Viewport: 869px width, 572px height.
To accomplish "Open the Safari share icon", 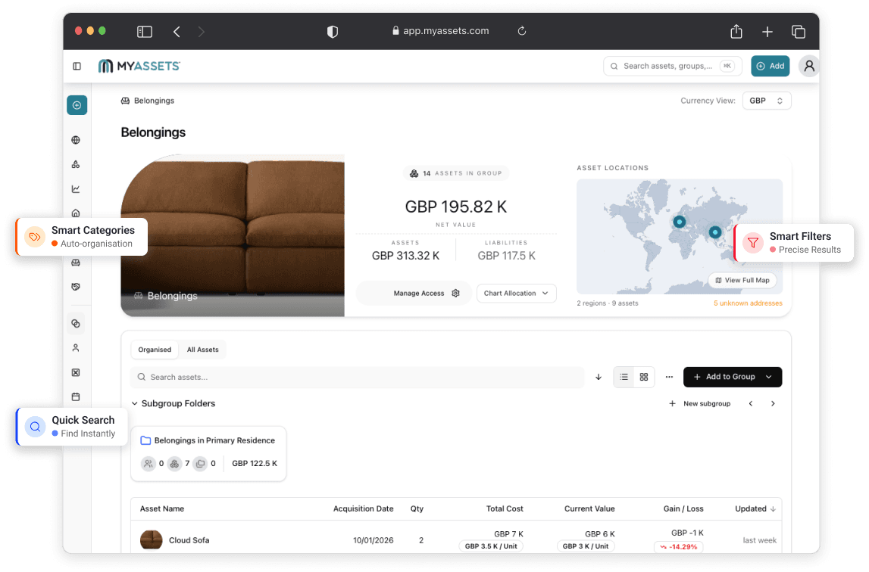I will [x=736, y=32].
